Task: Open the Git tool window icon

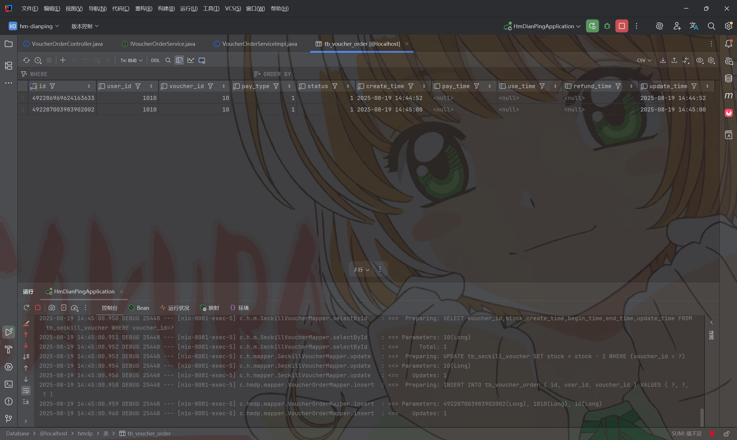Action: tap(9, 418)
